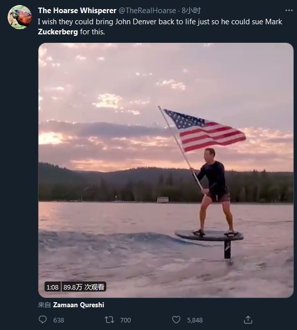
Task: Click the 700 retweets count
Action: pyautogui.click(x=125, y=320)
